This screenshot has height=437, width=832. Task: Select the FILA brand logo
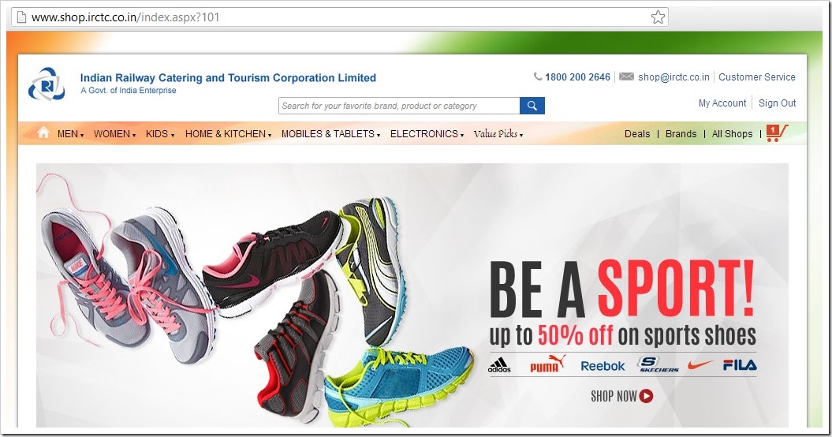click(x=740, y=364)
